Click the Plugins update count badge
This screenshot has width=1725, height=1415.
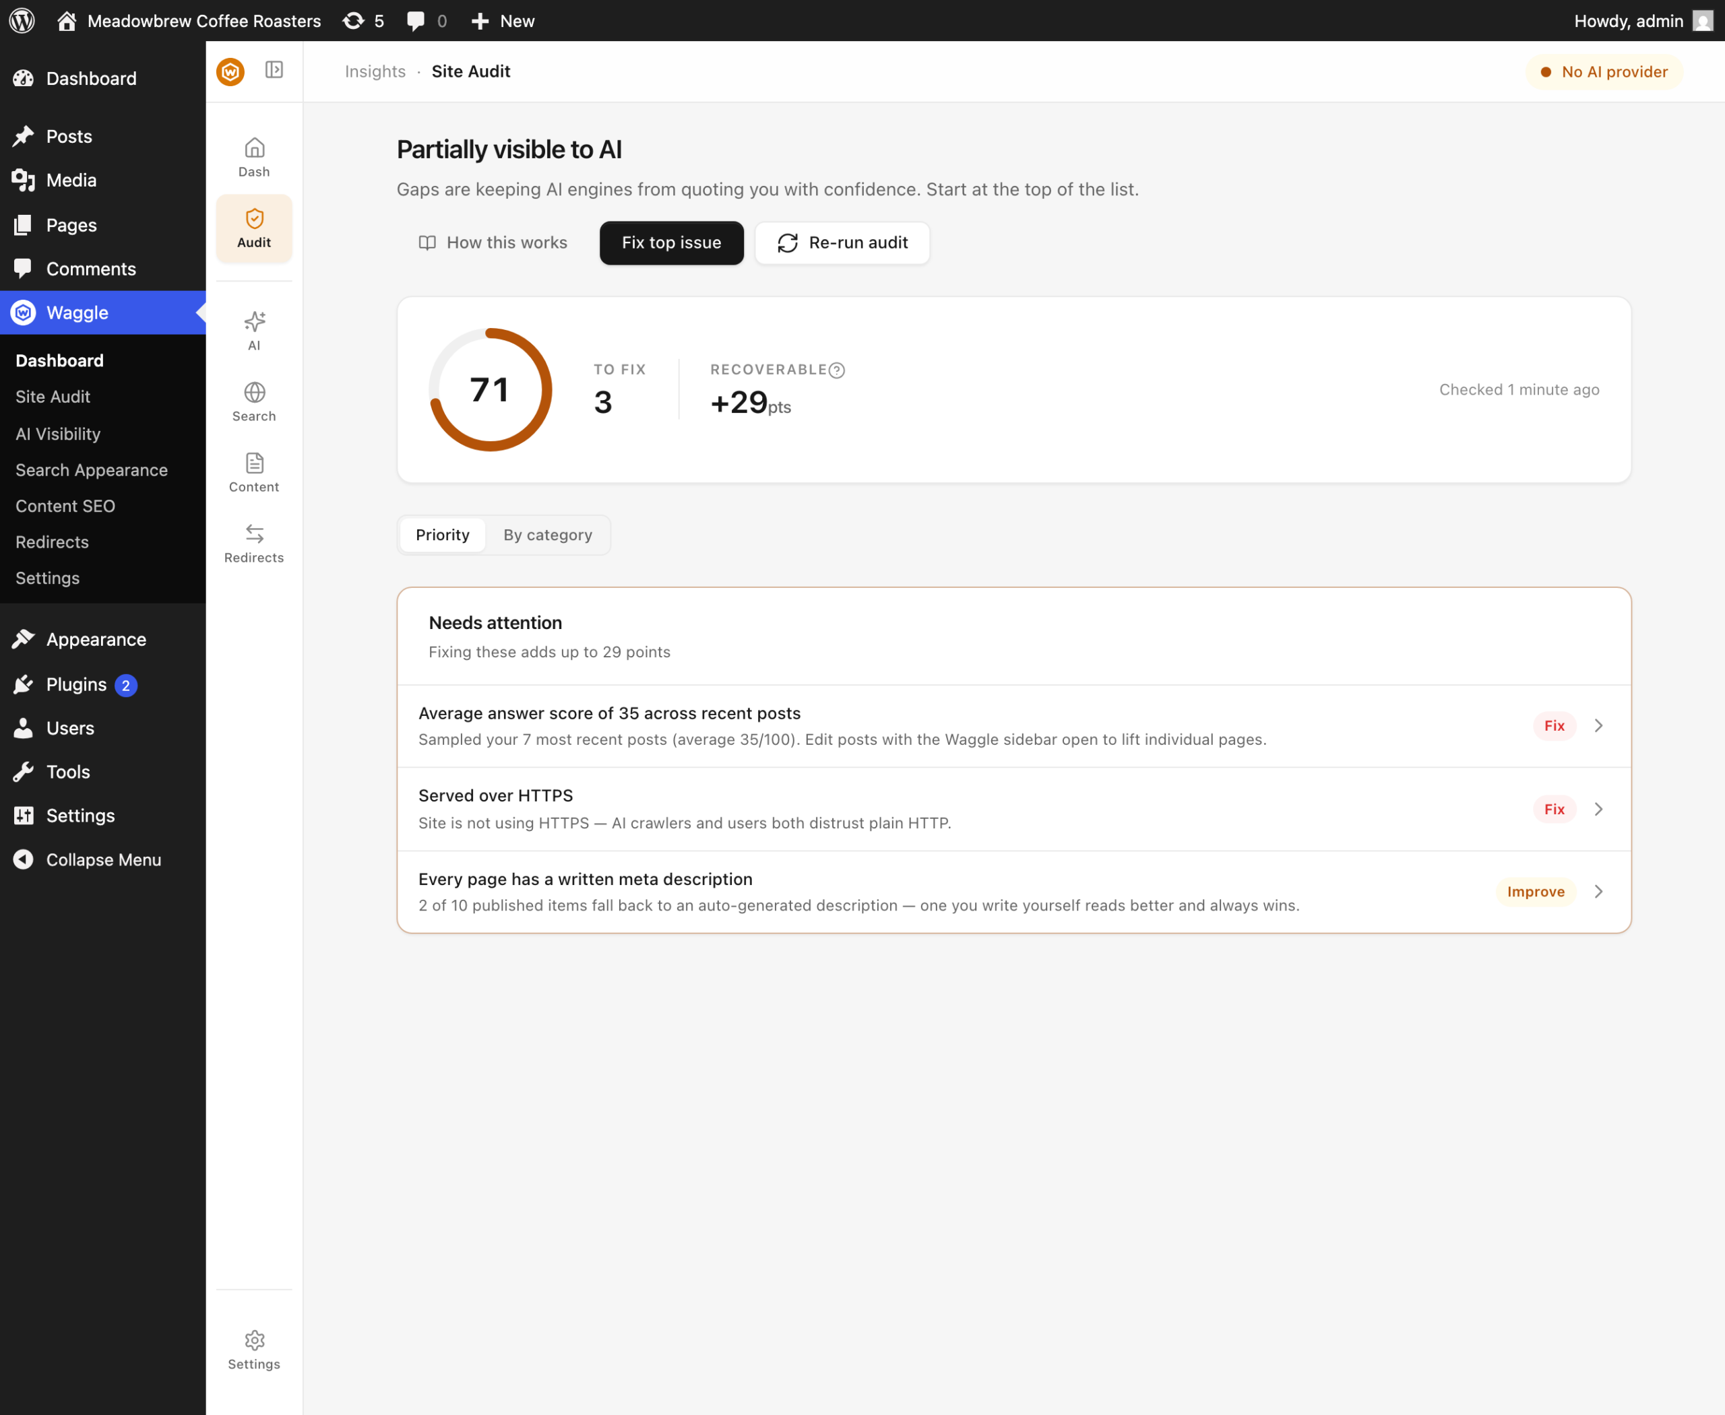pos(125,686)
